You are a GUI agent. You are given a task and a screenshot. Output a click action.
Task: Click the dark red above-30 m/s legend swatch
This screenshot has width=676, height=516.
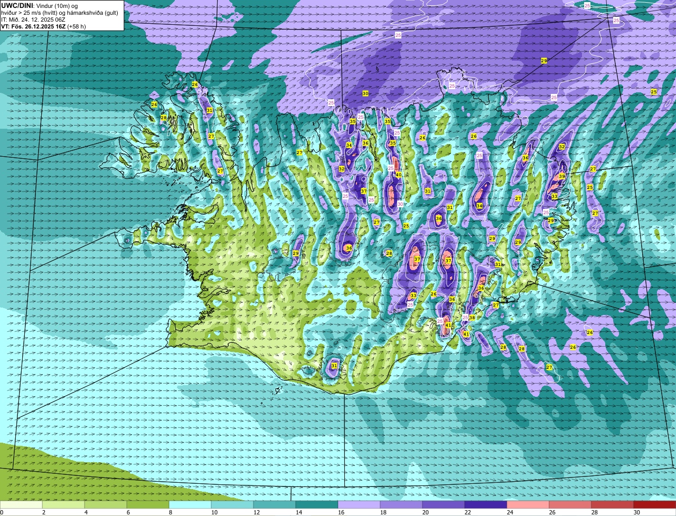(x=655, y=504)
